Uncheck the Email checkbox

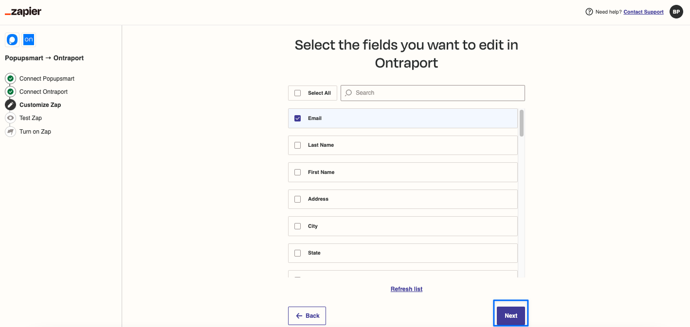click(298, 118)
